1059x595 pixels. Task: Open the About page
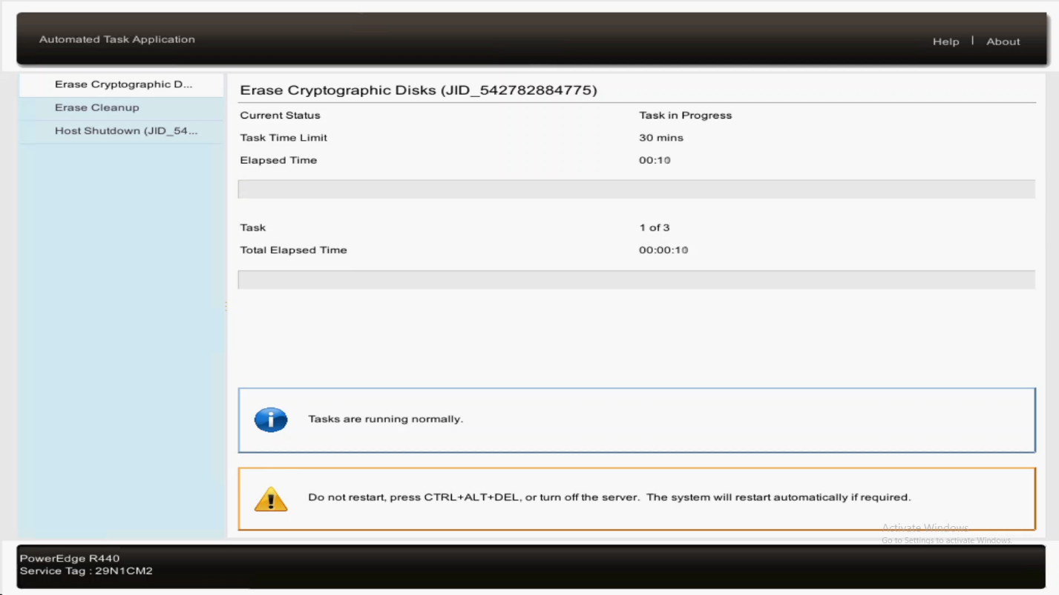tap(1003, 41)
